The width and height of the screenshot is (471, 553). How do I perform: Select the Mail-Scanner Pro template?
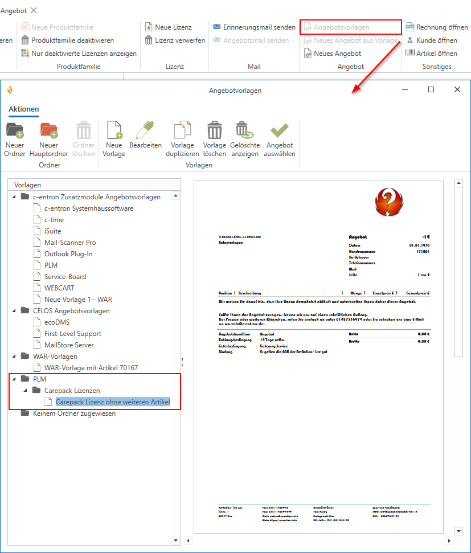point(70,243)
